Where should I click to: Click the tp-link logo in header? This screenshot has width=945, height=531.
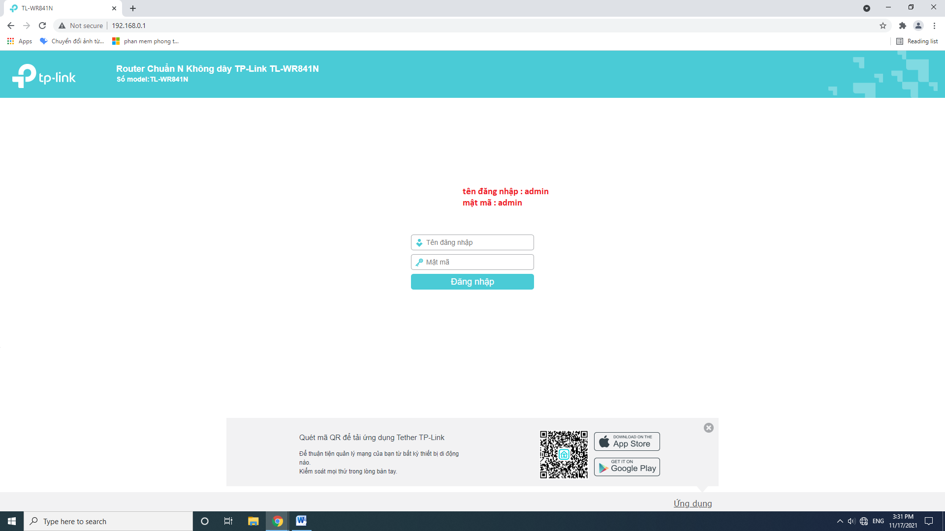pos(44,76)
